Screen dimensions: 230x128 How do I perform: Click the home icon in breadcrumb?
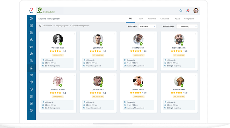point(40,26)
